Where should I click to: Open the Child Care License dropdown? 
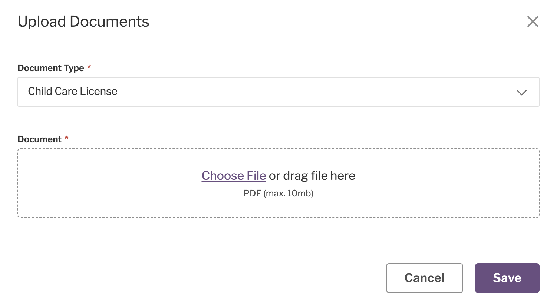(278, 92)
